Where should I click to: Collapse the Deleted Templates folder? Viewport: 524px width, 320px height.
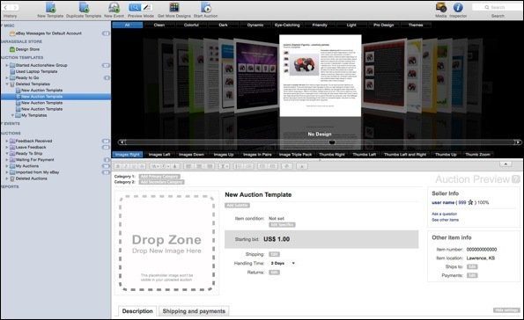[7, 84]
